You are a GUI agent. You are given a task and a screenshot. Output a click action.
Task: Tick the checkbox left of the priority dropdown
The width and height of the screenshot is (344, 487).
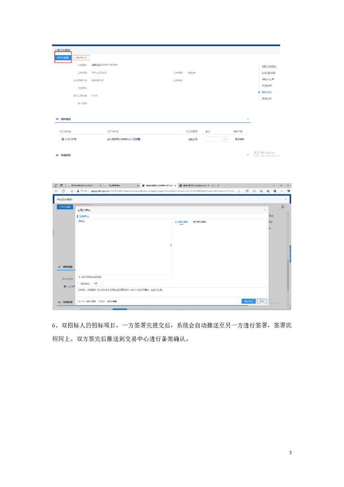(79, 283)
